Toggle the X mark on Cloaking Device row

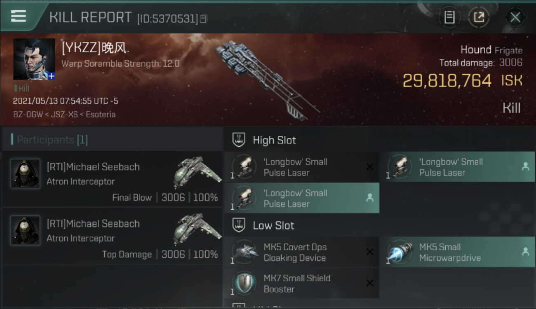point(370,252)
